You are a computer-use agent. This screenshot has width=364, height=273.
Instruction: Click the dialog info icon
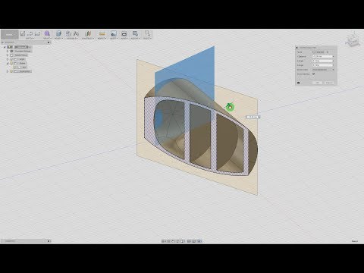298,83
